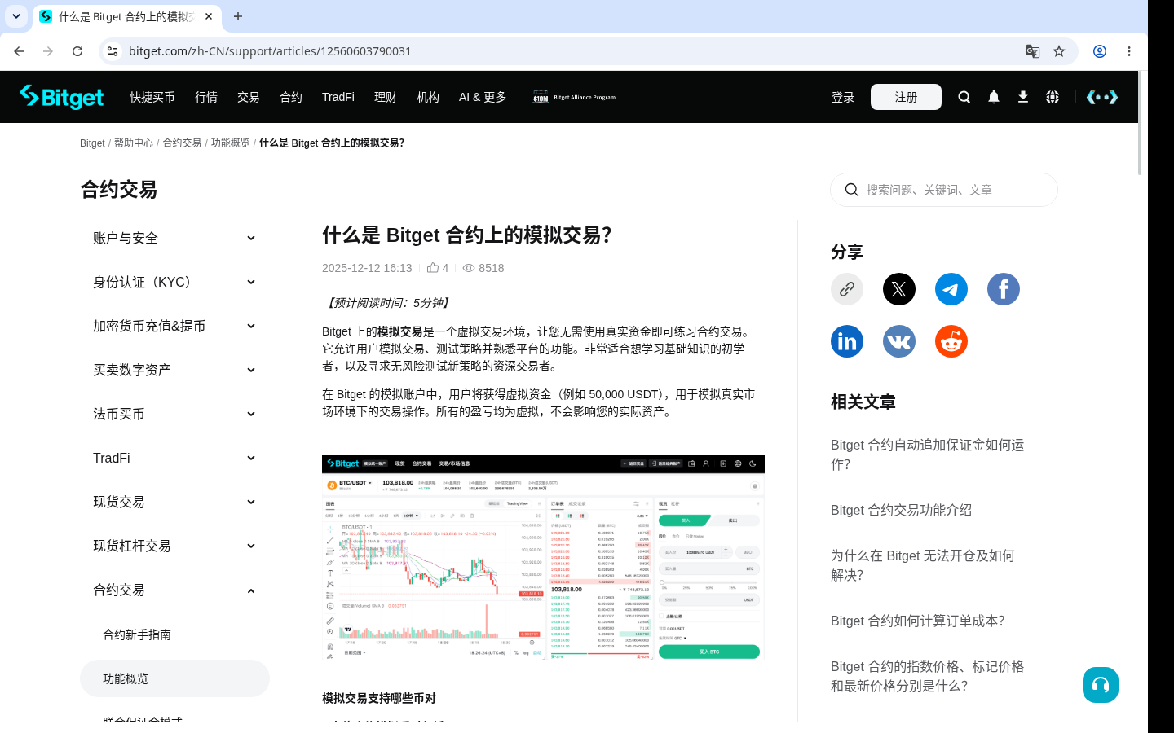
Task: Click the Bitget logo in header
Action: pos(62,97)
